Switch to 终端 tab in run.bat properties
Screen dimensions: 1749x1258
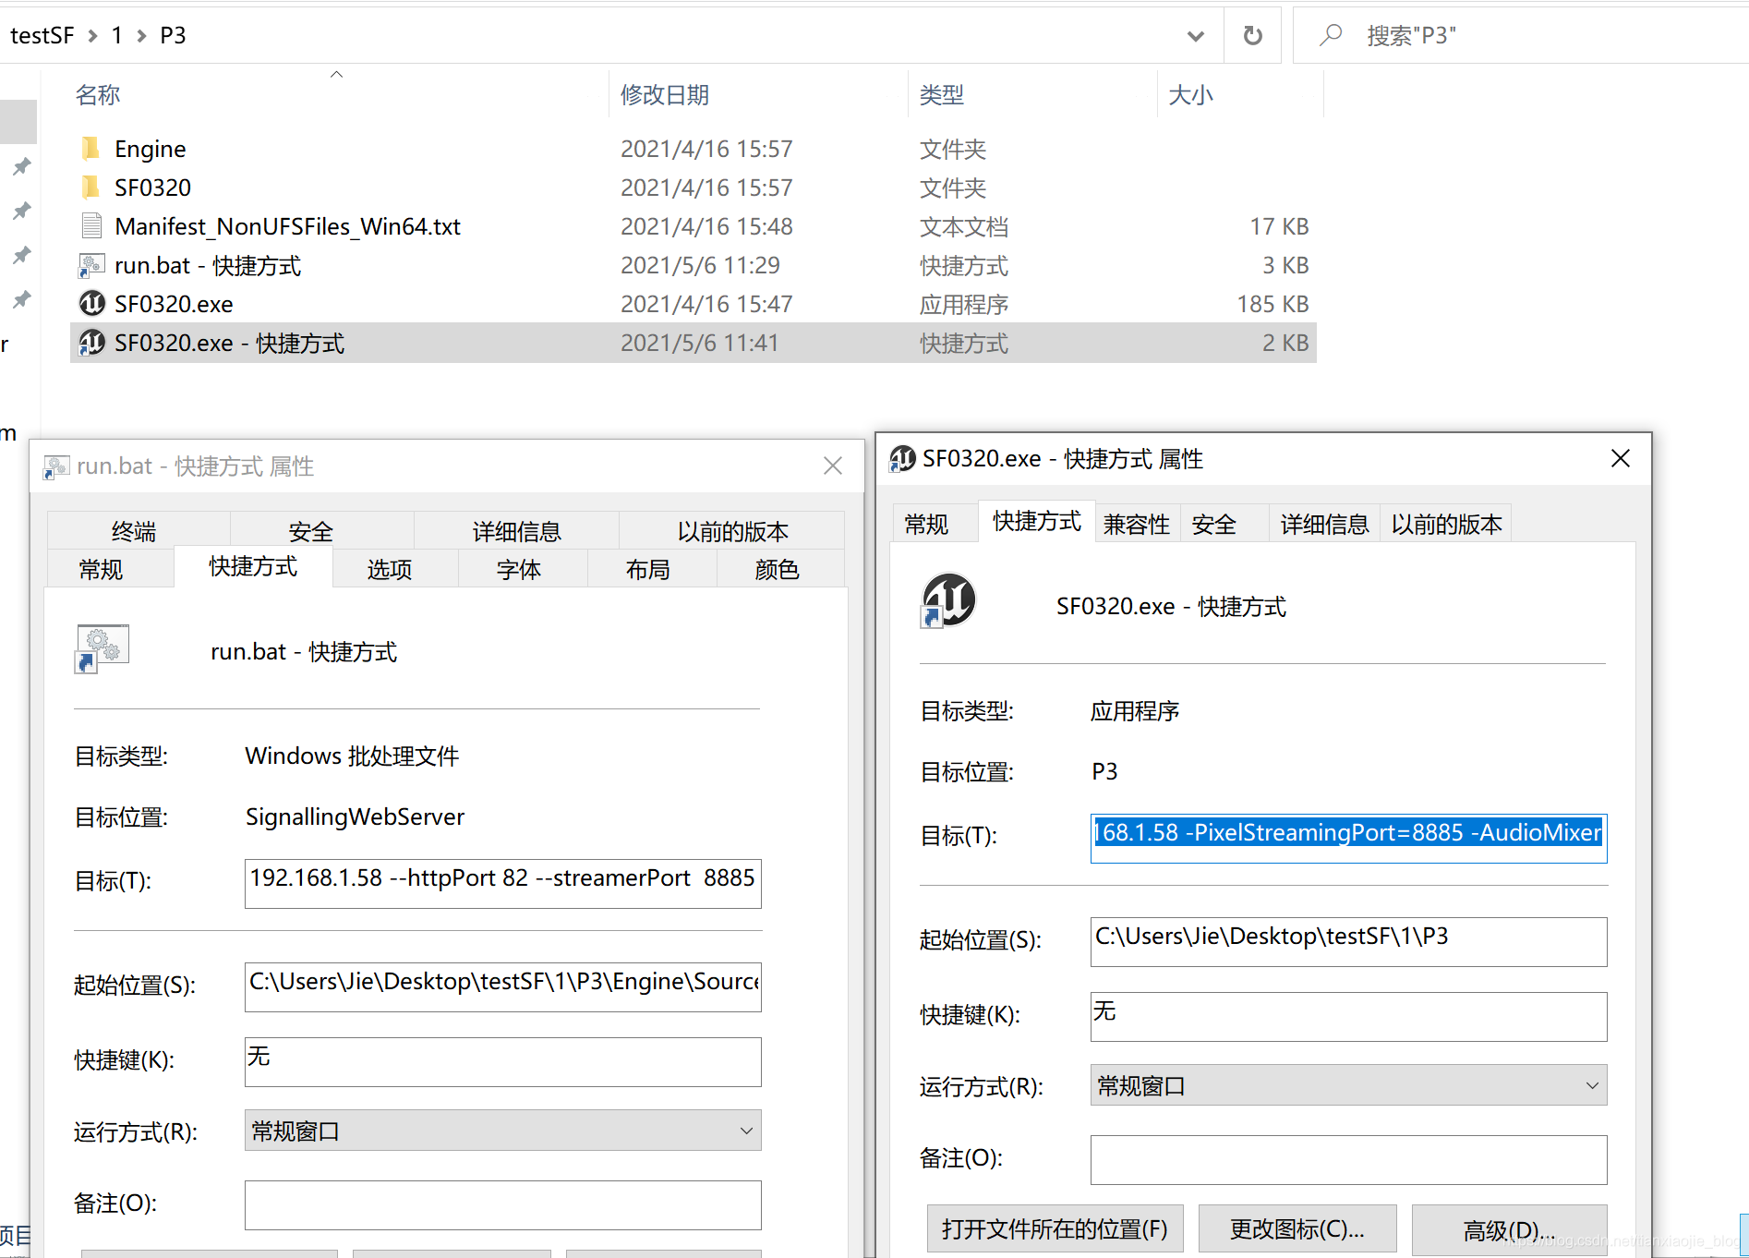(x=138, y=531)
